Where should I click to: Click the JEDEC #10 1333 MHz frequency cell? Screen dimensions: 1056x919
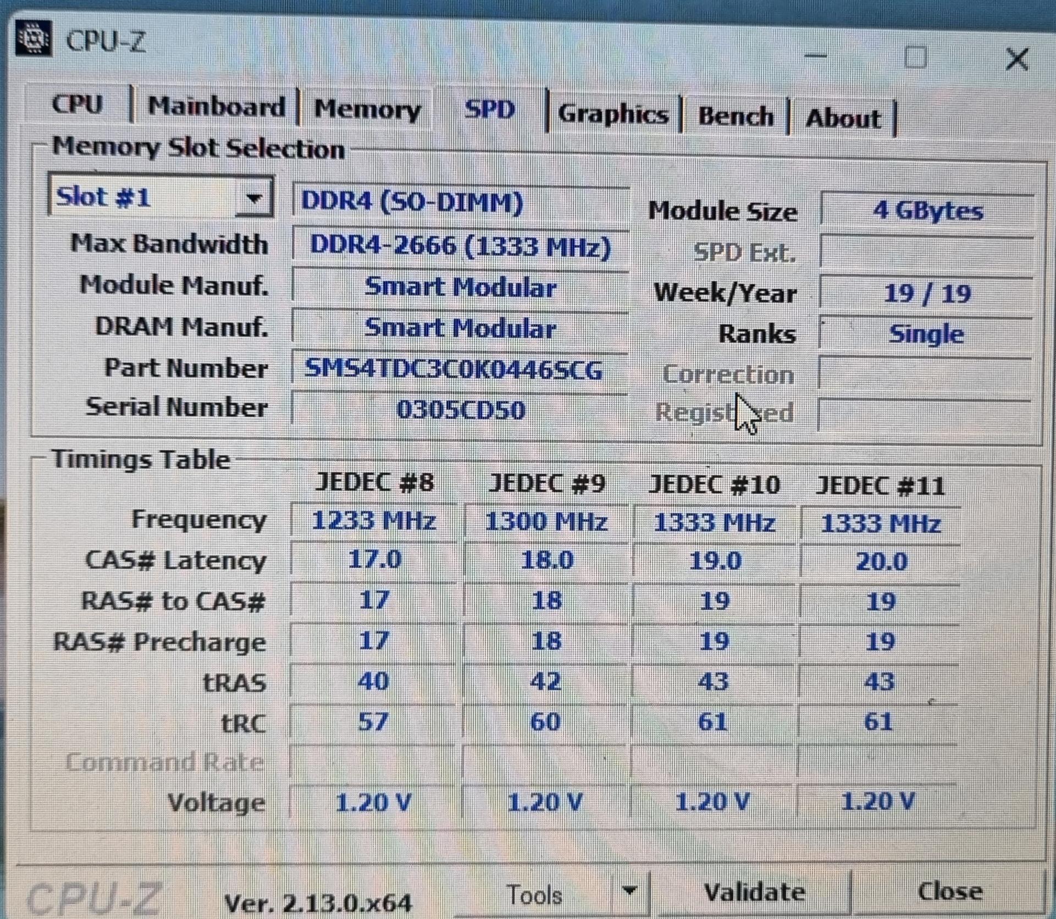(715, 522)
